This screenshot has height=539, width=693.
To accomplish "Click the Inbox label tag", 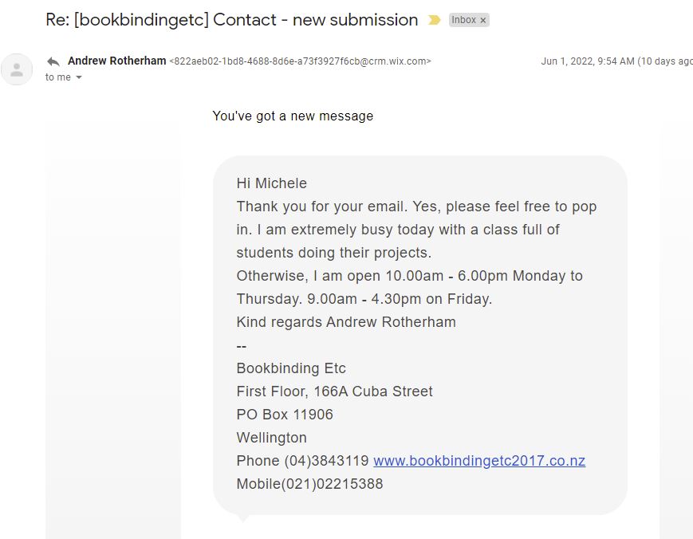I will 464,21.
